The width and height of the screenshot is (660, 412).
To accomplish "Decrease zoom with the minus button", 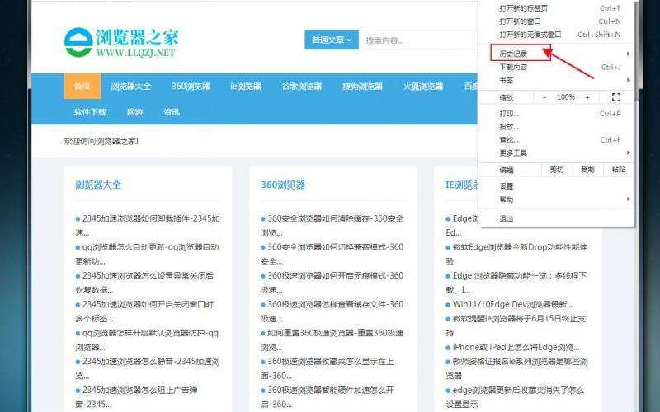I will point(544,97).
